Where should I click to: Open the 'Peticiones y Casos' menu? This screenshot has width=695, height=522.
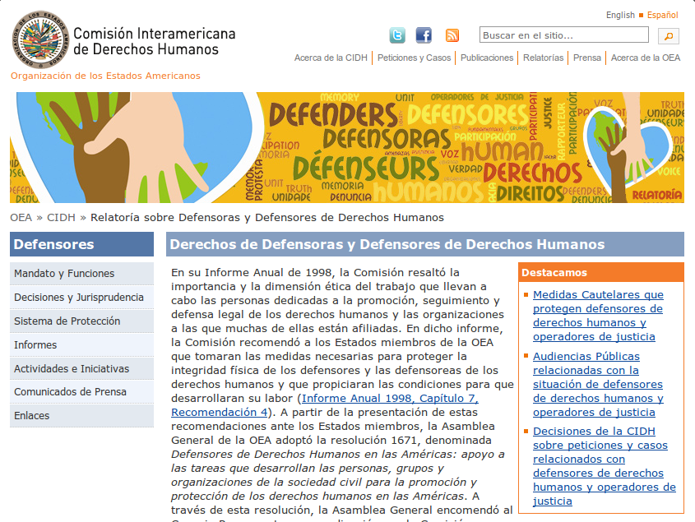(414, 58)
